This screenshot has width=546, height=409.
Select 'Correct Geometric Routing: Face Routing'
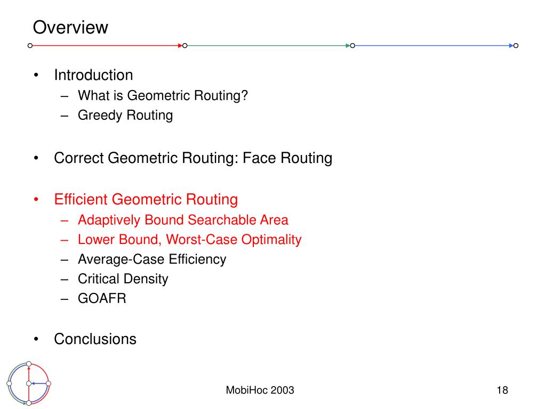coord(193,158)
